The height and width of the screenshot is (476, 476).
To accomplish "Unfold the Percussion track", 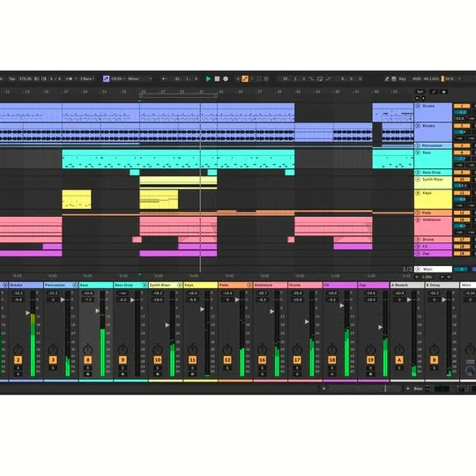I will [418, 146].
